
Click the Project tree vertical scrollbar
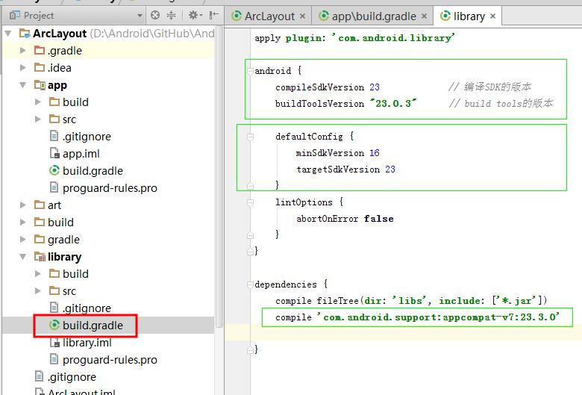coord(219,176)
